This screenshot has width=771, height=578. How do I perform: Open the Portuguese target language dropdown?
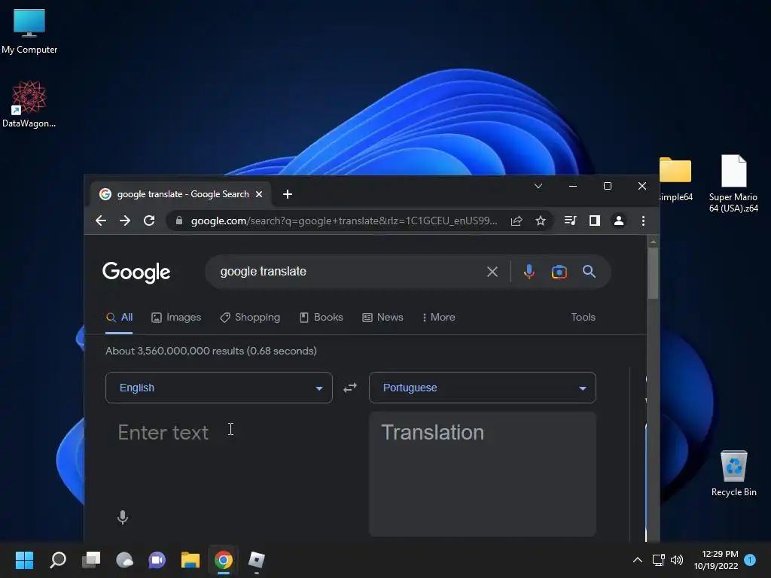click(483, 388)
